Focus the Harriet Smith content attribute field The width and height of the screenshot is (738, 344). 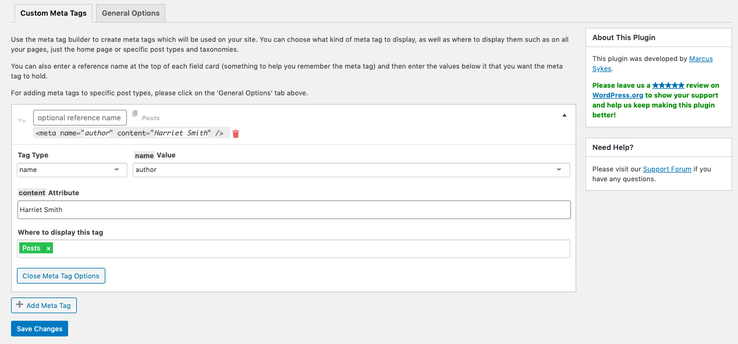click(294, 210)
